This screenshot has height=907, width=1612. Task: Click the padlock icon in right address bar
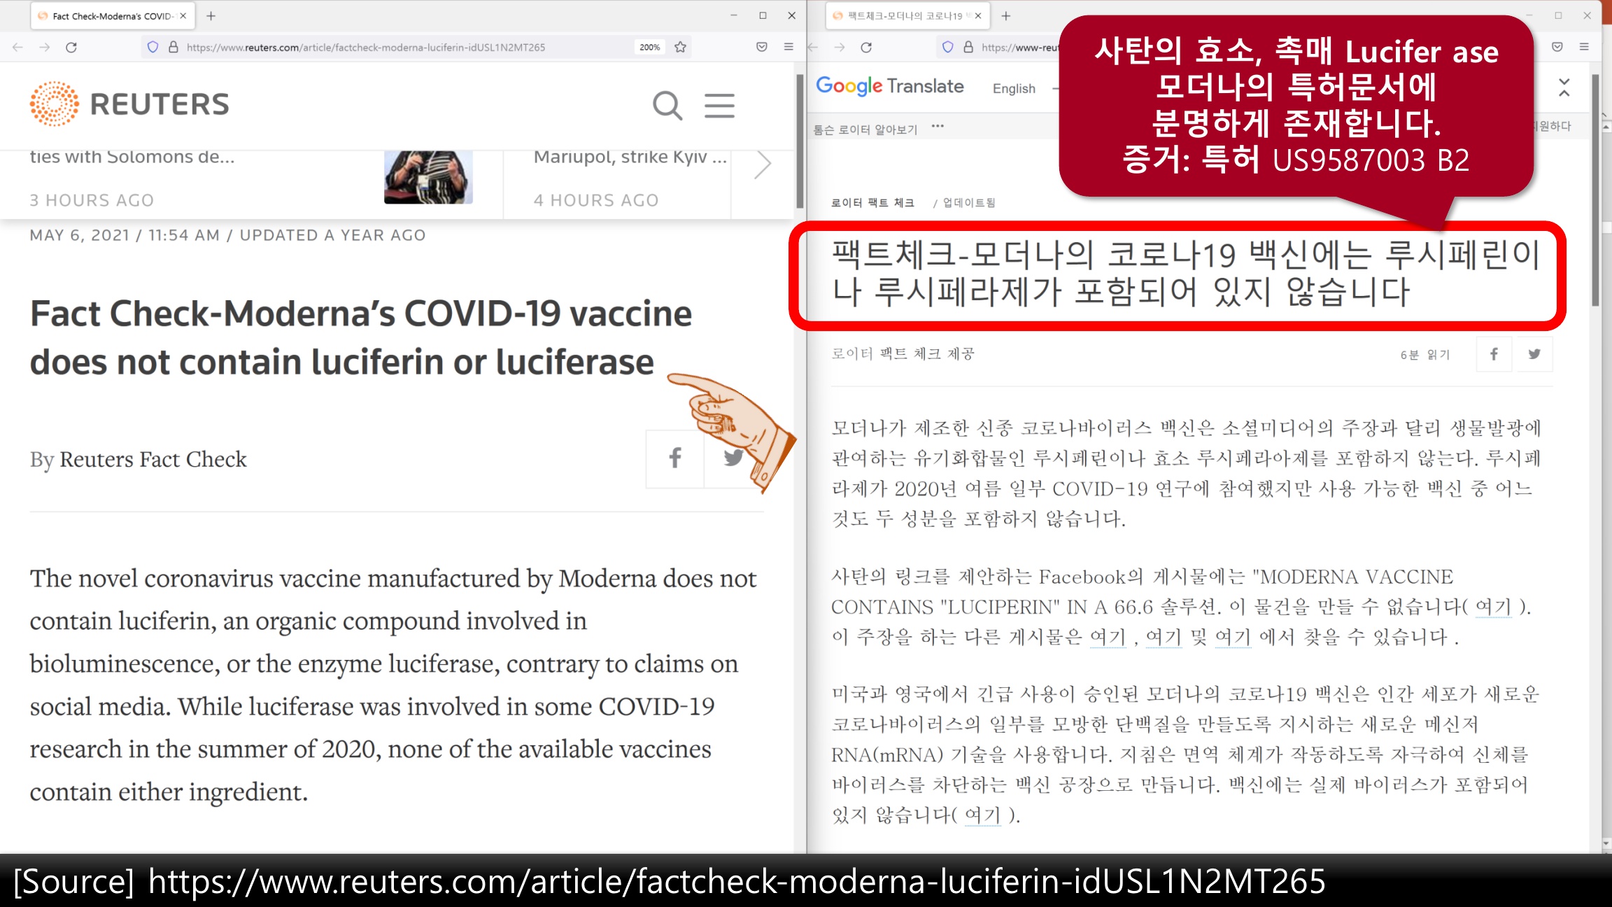pyautogui.click(x=968, y=47)
